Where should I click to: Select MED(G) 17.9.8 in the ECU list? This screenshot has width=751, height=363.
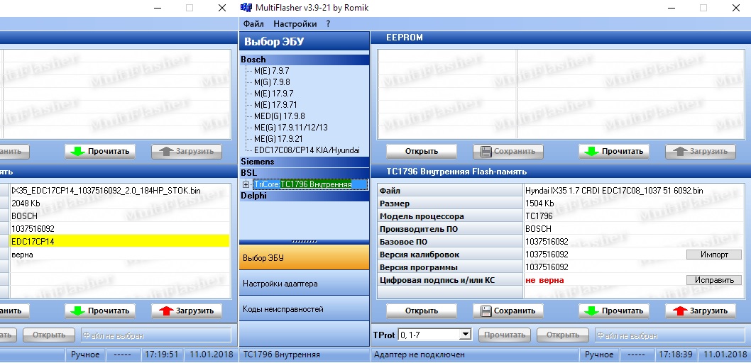pyautogui.click(x=279, y=116)
